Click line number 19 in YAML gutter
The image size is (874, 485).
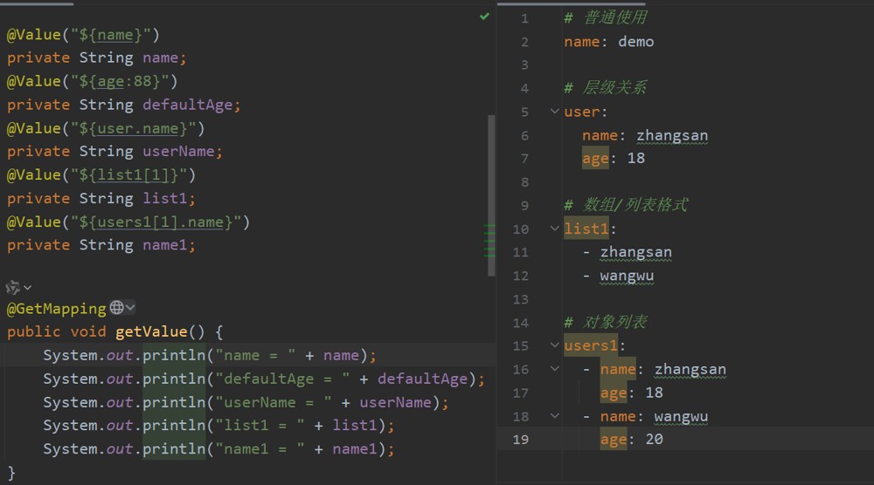point(520,440)
